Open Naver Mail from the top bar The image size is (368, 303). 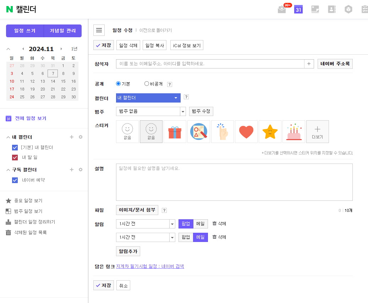coord(281,9)
